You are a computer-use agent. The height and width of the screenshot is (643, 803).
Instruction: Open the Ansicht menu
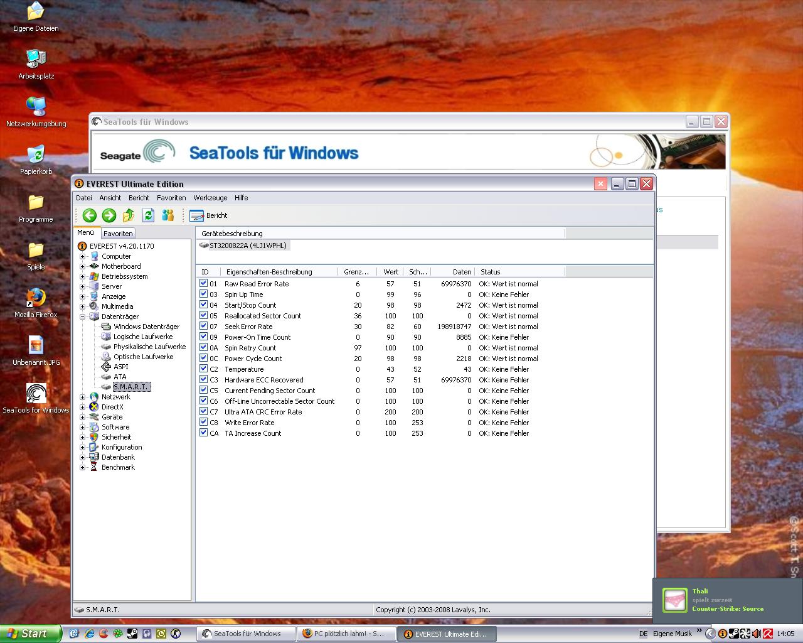click(110, 198)
